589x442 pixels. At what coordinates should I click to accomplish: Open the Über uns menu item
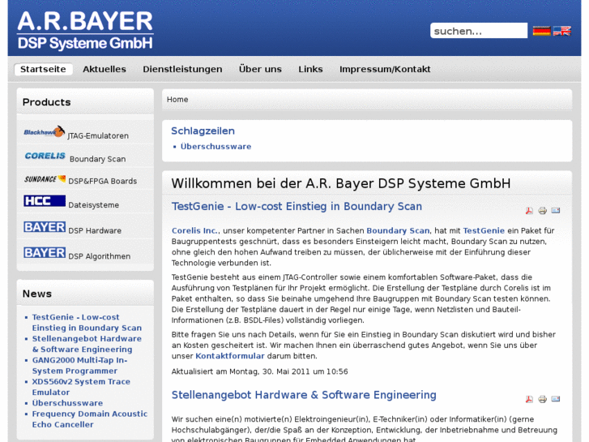tap(260, 69)
